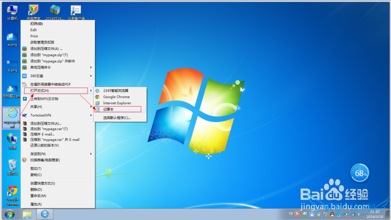Click the clock showing 2014/5/18
391x220 pixels.
[x=375, y=214]
